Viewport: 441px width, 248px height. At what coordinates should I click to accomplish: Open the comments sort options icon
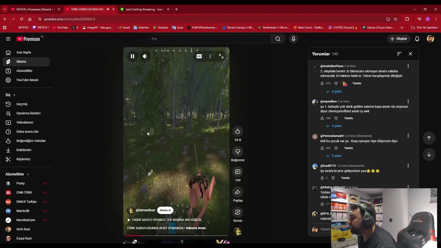[x=399, y=54]
